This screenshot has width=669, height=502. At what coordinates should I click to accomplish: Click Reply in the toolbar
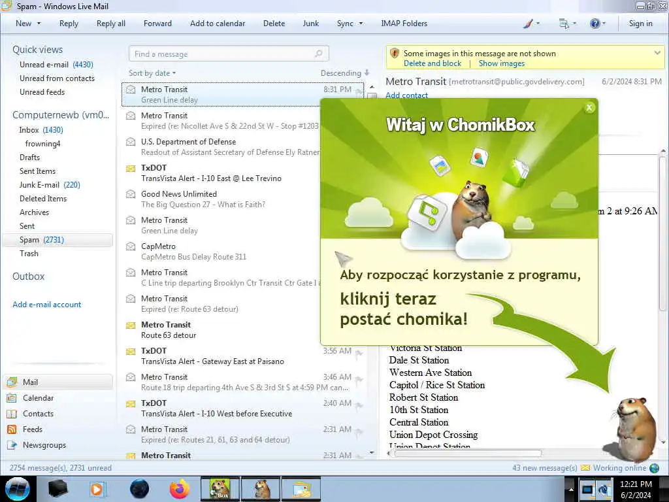(x=69, y=24)
